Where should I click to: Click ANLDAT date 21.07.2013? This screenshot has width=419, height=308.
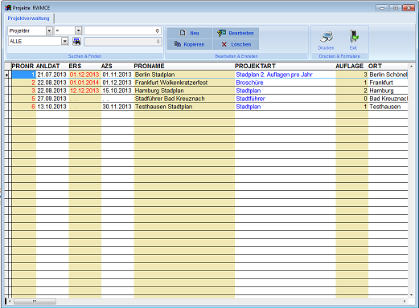click(51, 75)
